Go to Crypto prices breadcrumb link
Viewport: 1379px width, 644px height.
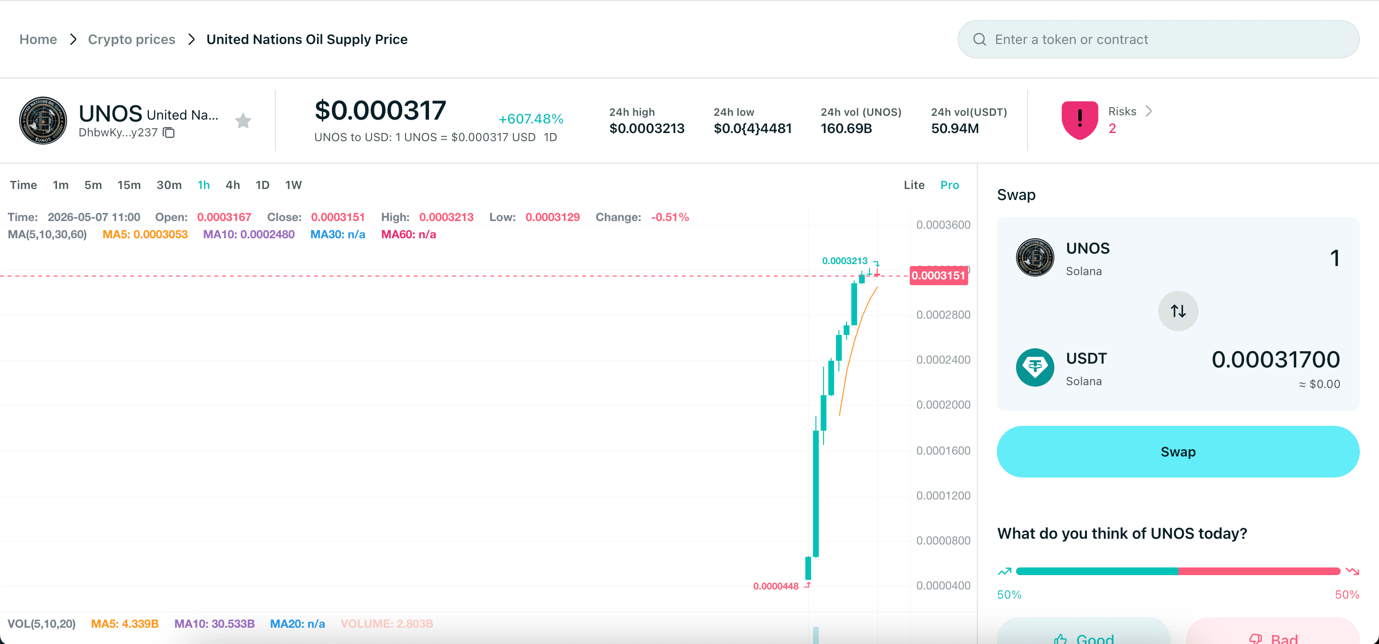click(x=132, y=40)
